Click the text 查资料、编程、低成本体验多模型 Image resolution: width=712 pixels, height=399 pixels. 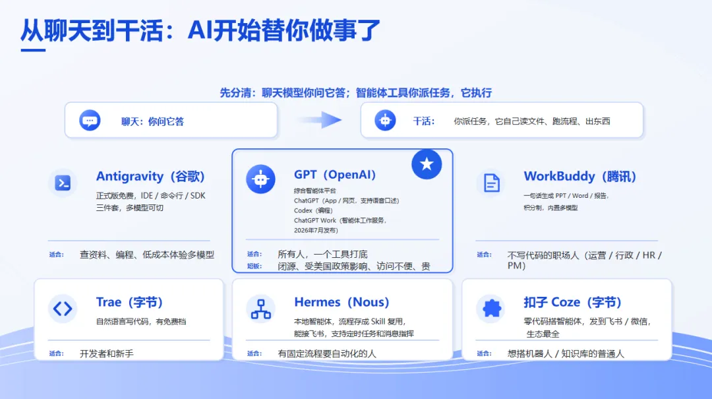click(x=146, y=255)
